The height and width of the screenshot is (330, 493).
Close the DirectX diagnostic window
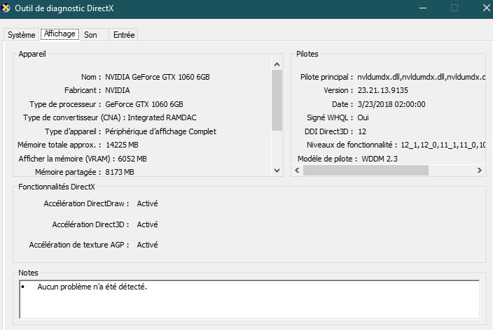coord(486,8)
